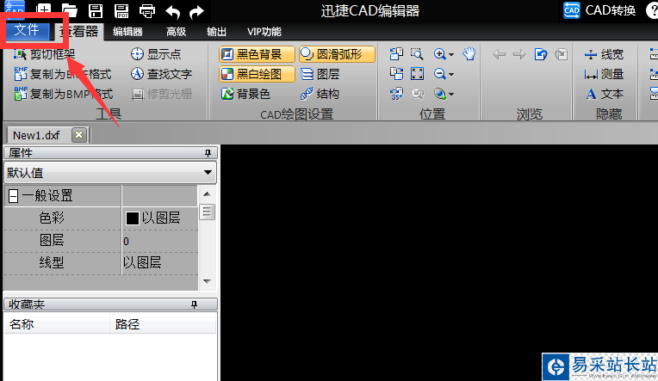The height and width of the screenshot is (381, 658).
Task: Click the 路径 column header
Action: [164, 324]
